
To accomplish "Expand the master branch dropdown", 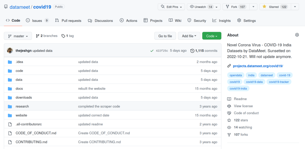I will (18, 36).
